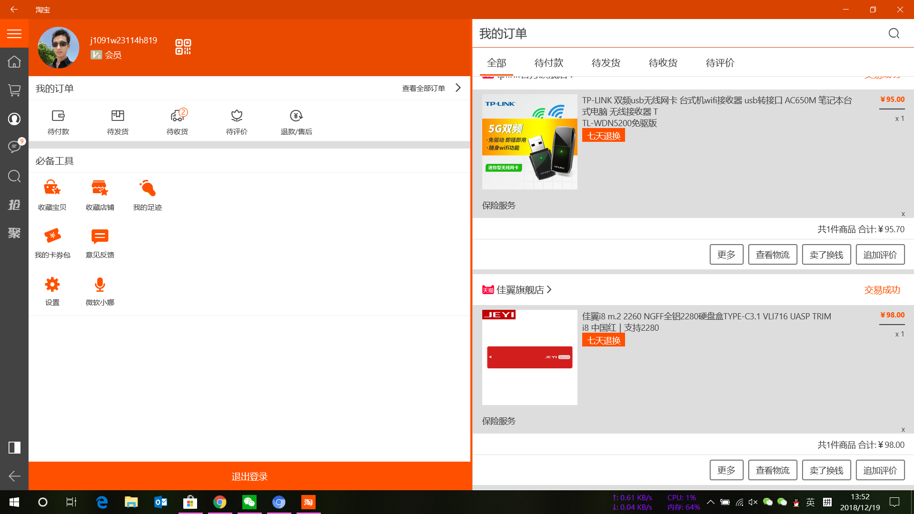Switch to the 待收货 tab
Image resolution: width=914 pixels, height=514 pixels.
click(663, 63)
